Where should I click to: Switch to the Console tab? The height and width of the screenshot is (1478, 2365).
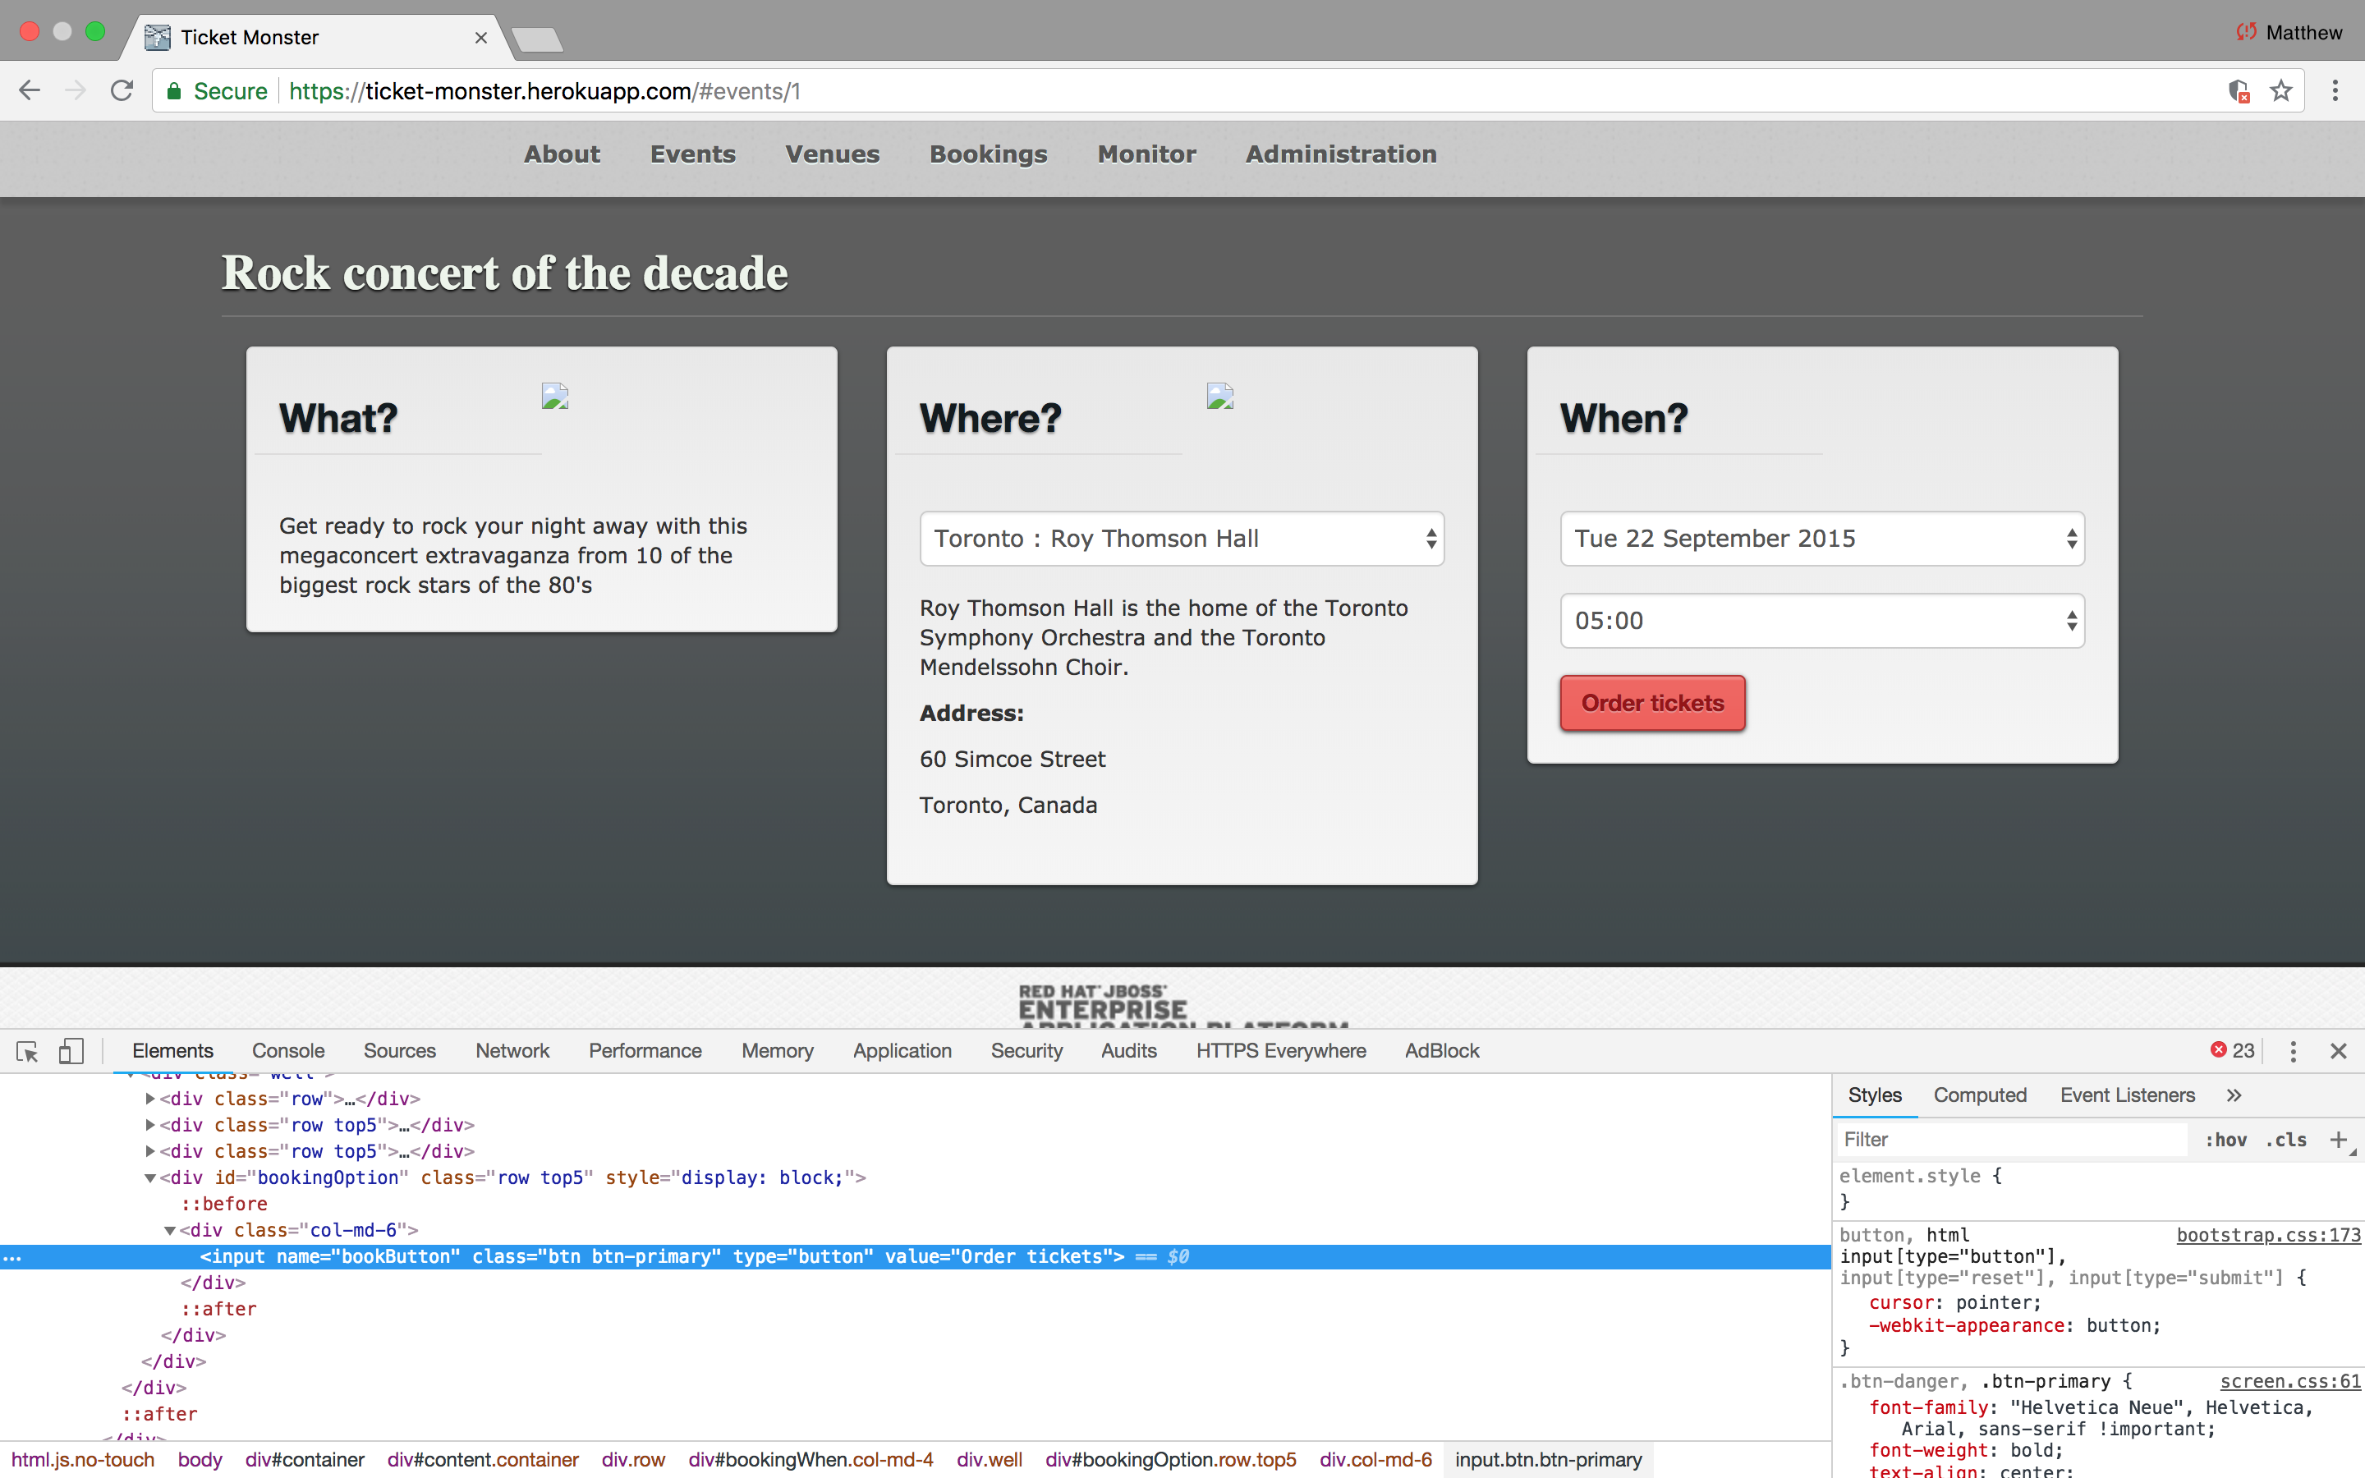coord(287,1051)
